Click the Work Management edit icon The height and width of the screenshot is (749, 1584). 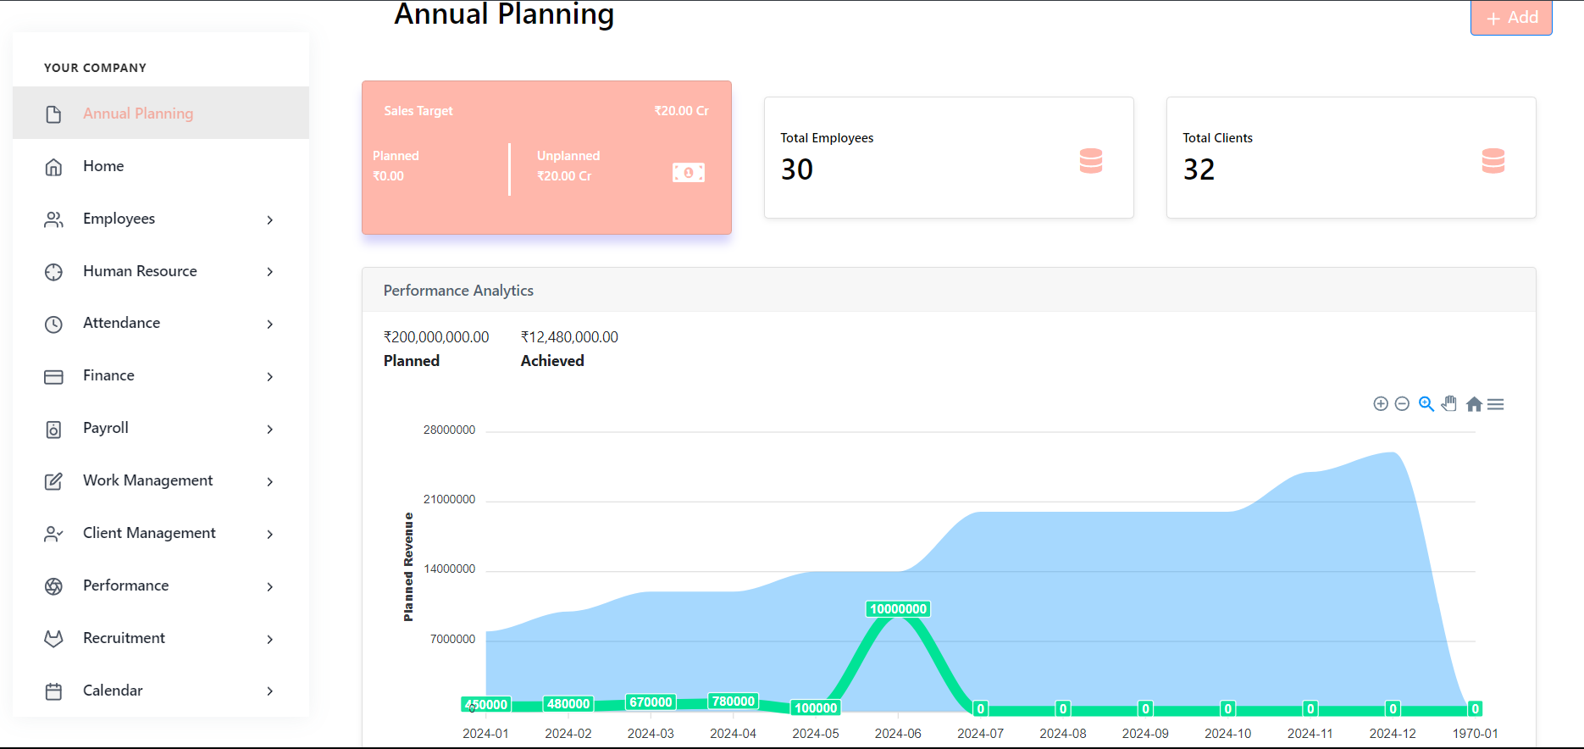pyautogui.click(x=53, y=481)
